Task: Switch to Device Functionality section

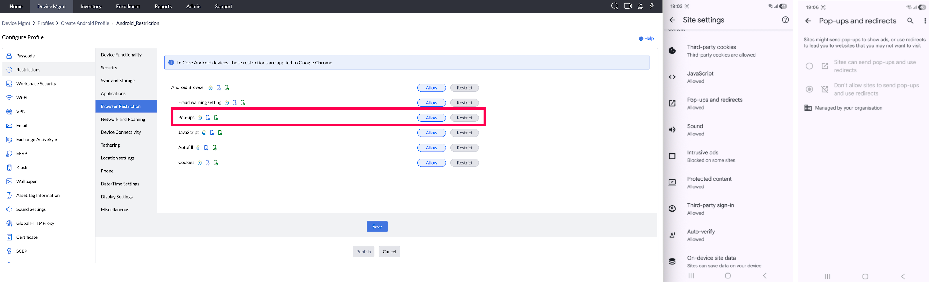Action: coord(126,55)
